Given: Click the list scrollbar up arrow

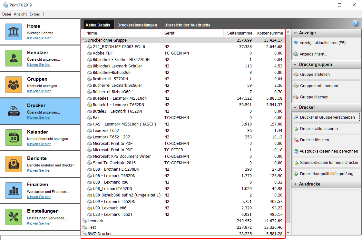Looking at the screenshot, I should click(x=288, y=32).
